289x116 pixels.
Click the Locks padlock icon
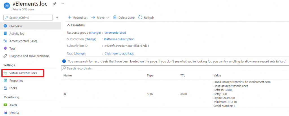5,88
